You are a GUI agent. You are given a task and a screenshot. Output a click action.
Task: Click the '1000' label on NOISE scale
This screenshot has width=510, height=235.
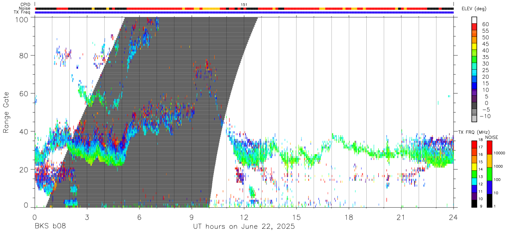498,167
